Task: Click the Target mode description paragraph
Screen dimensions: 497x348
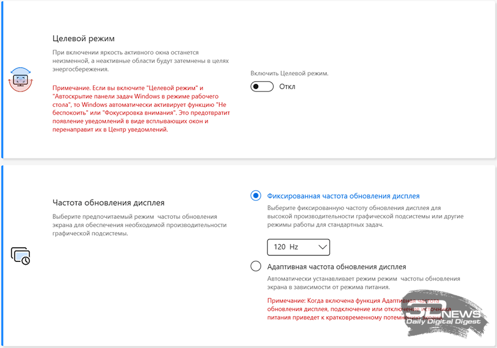Action: pyautogui.click(x=141, y=61)
